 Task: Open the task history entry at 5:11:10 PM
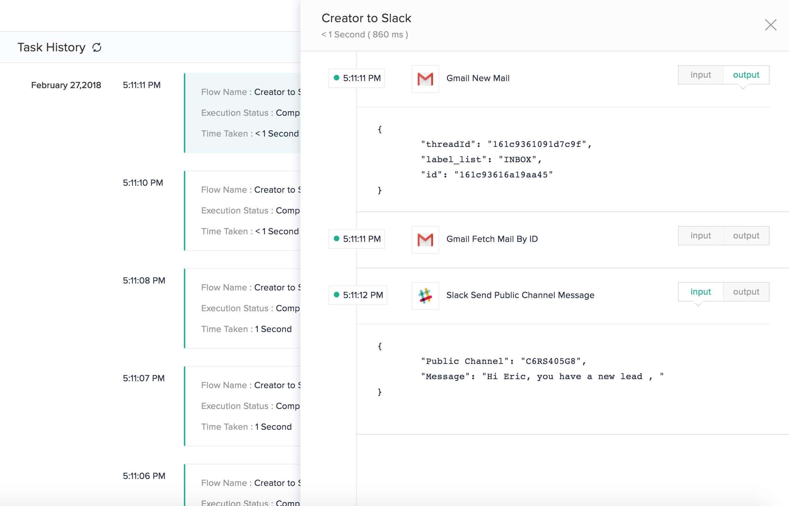(242, 211)
